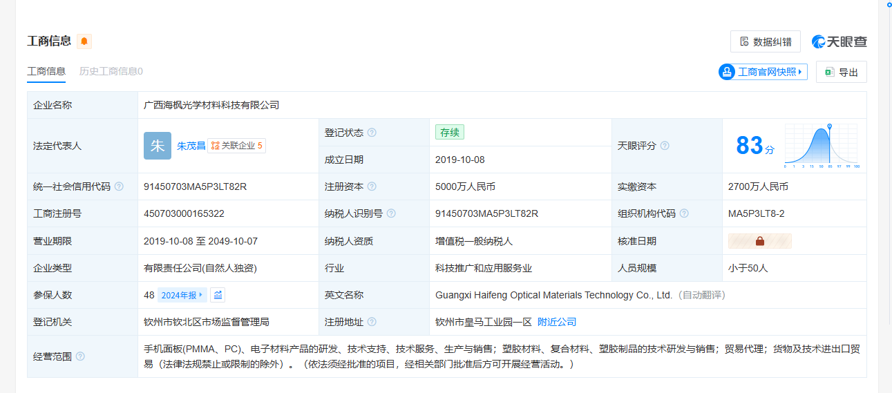Click help icon beside 统一社会信用代码
Image resolution: width=892 pixels, height=393 pixels.
pyautogui.click(x=119, y=186)
